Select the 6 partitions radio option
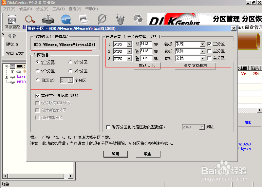The height and width of the screenshot is (188, 262). click(x=70, y=71)
